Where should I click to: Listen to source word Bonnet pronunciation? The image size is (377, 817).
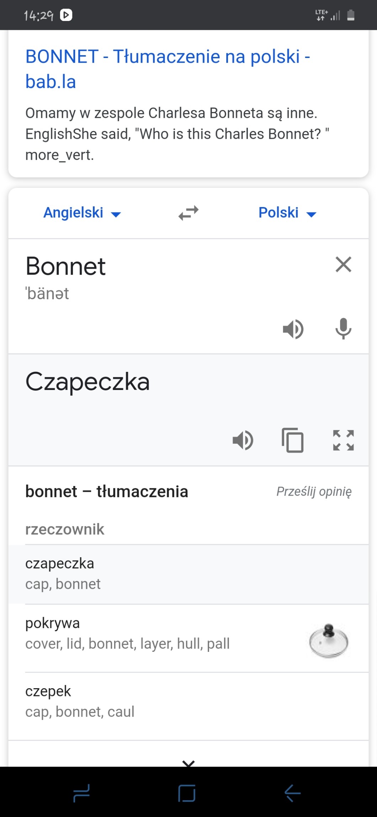click(x=293, y=329)
